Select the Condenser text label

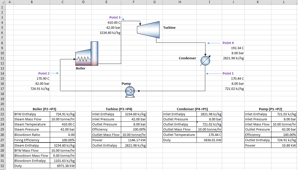tap(187, 58)
